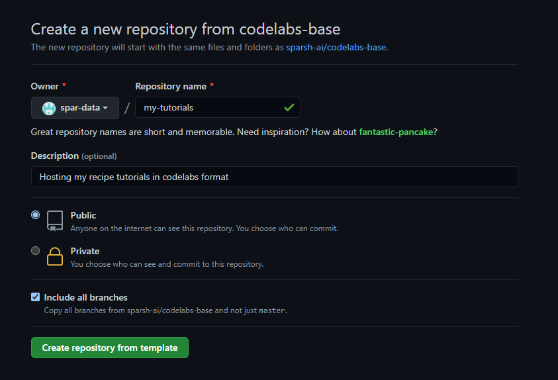The height and width of the screenshot is (380, 558).
Task: Open the Owner dropdown showing spar-data
Action: tap(75, 108)
